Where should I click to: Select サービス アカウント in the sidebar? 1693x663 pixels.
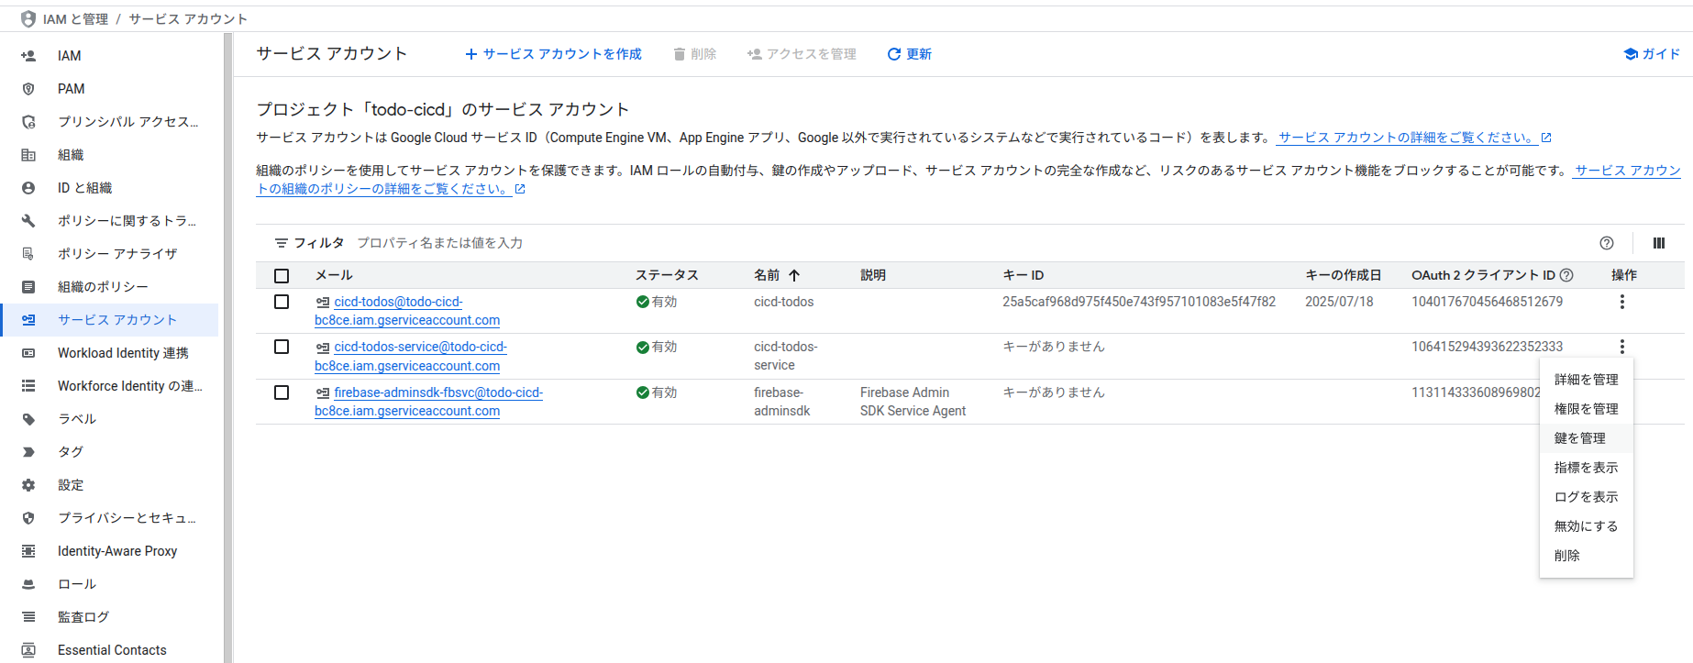[110, 320]
